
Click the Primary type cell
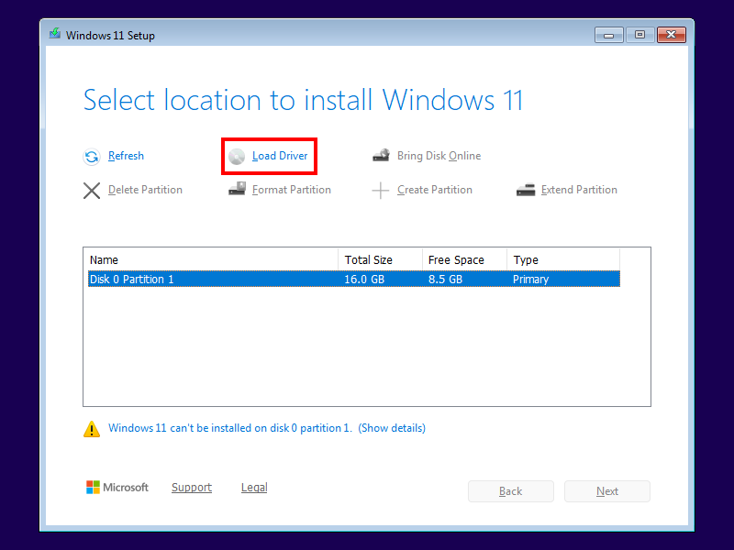point(530,280)
